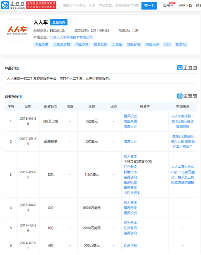Open the 应用 dropdown menu
The width and height of the screenshot is (201, 255).
pos(168,6)
